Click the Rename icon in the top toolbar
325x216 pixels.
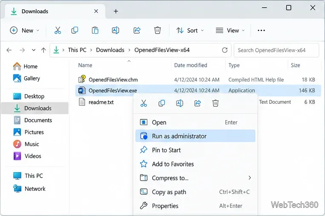pyautogui.click(x=115, y=31)
